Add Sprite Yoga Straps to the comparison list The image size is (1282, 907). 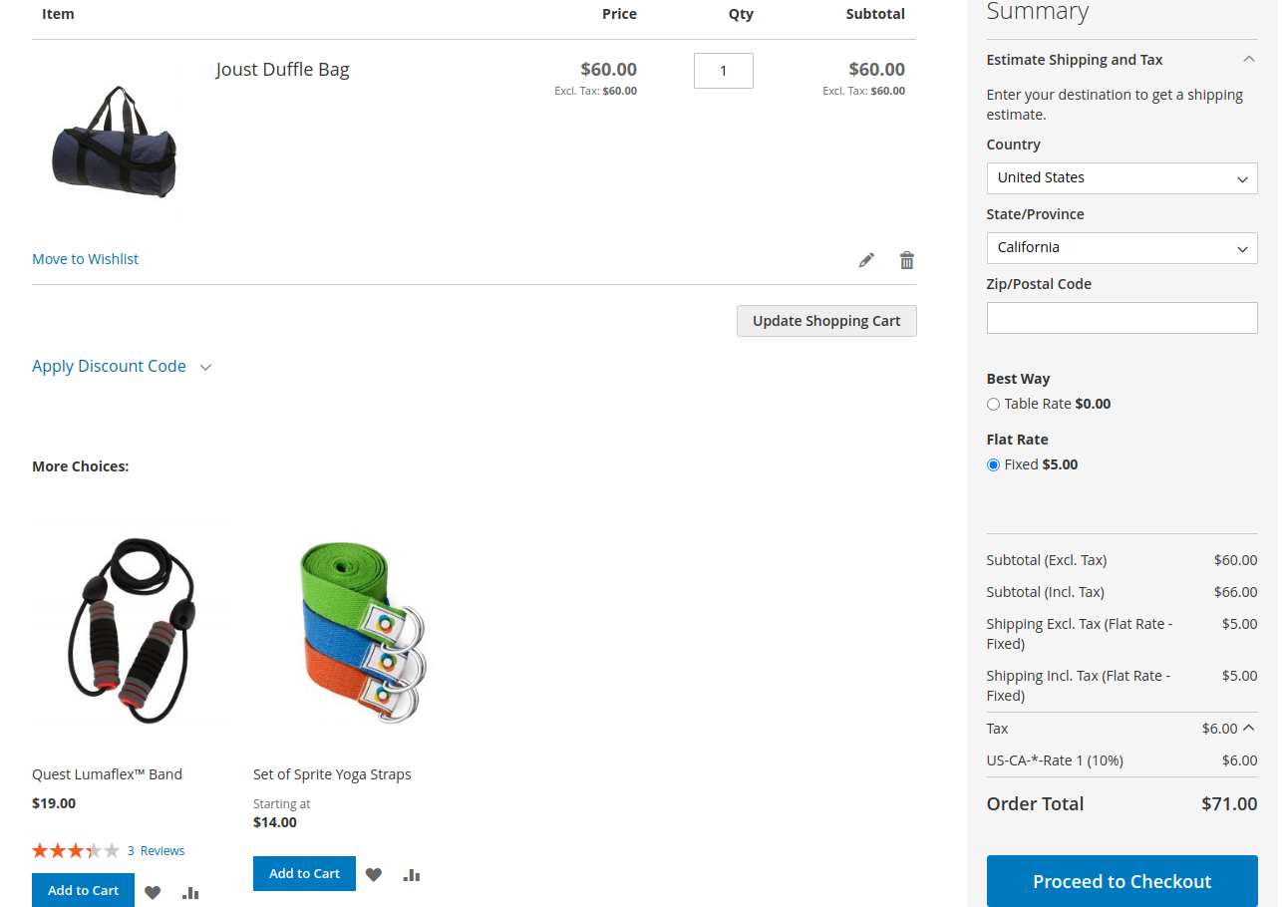point(412,874)
